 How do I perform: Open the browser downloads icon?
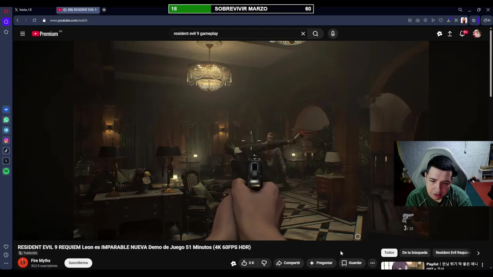tap(448, 20)
